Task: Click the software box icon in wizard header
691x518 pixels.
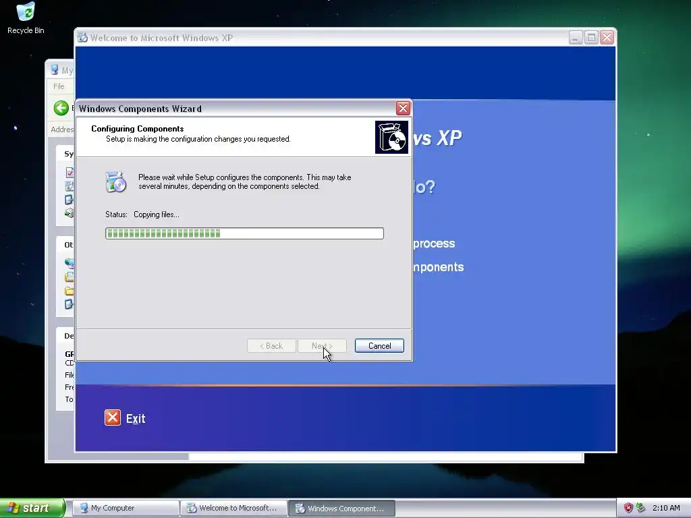Action: (x=391, y=138)
